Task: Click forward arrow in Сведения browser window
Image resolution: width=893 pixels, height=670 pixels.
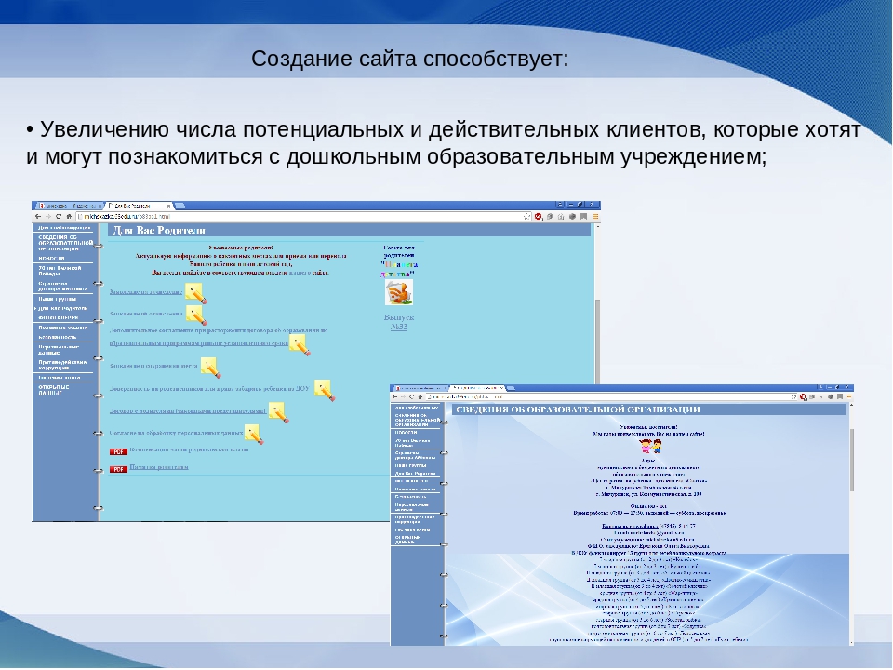Action: (403, 396)
